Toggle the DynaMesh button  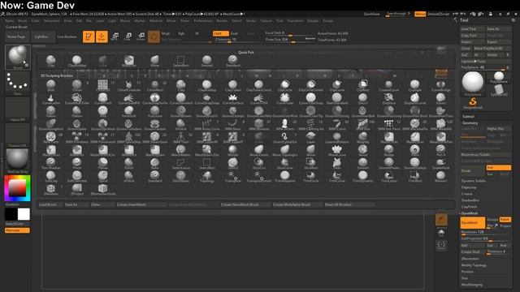(473, 223)
